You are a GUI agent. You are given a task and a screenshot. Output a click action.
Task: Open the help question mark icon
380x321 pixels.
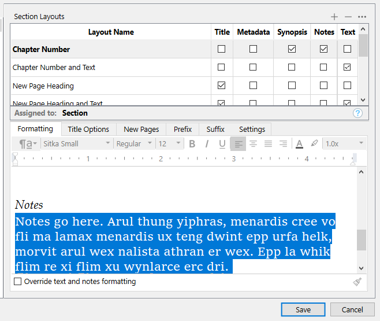point(358,113)
